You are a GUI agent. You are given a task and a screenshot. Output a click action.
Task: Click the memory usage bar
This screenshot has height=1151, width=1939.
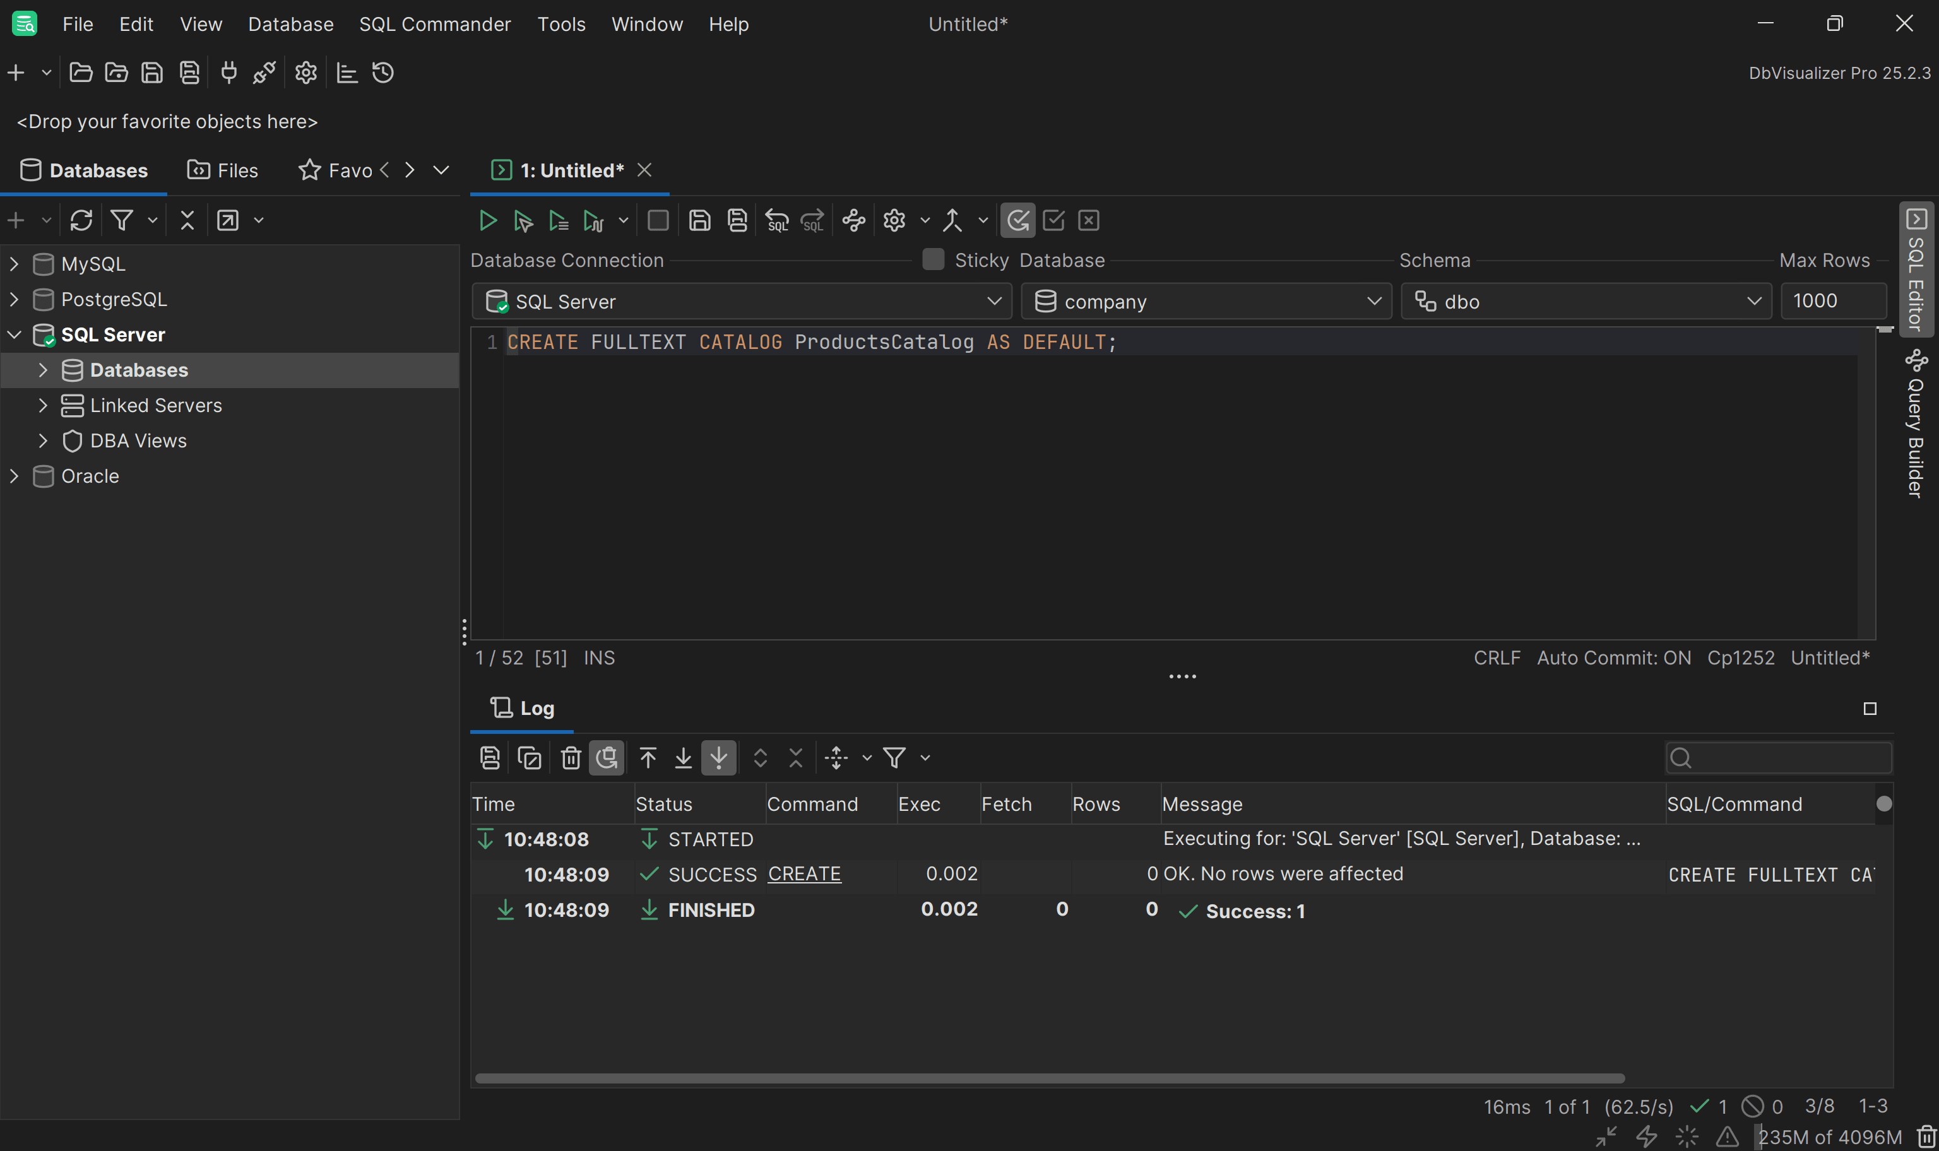tap(1829, 1137)
